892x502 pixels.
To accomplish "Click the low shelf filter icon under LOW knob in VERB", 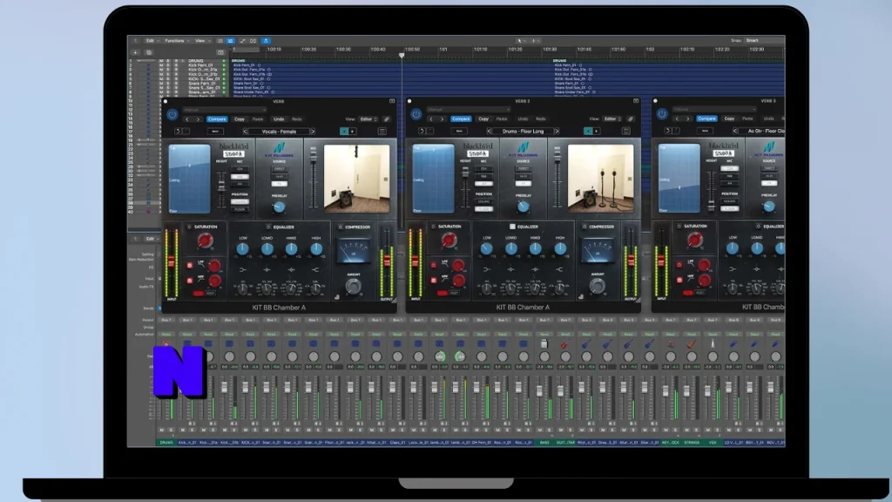I will pyautogui.click(x=243, y=270).
